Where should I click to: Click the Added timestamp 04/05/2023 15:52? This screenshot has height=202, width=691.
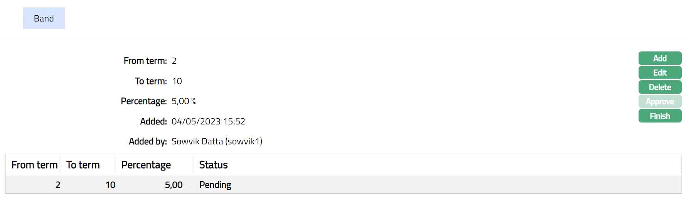[208, 121]
